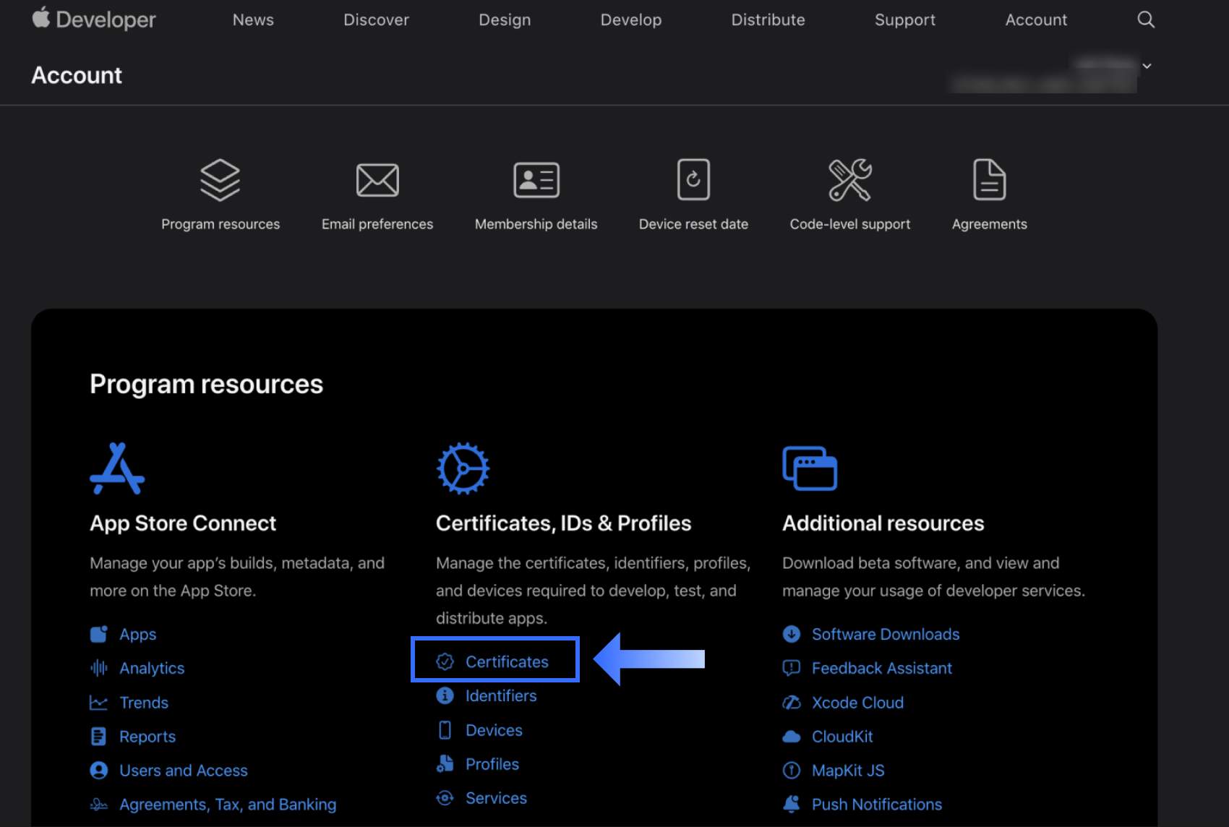Click the Agreements document icon
The height and width of the screenshot is (827, 1229).
click(x=989, y=179)
